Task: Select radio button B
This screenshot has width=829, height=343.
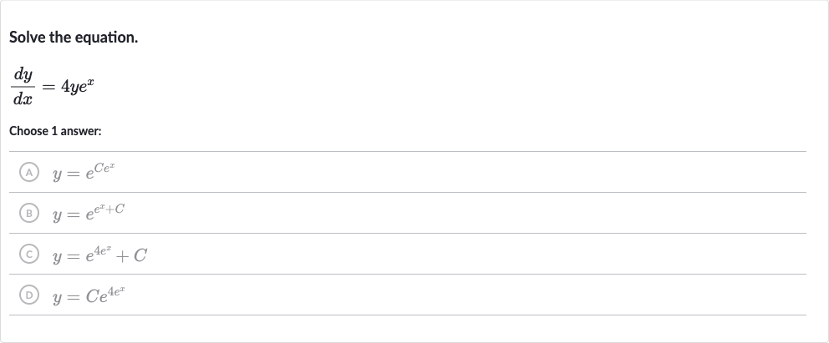Action: click(x=29, y=213)
